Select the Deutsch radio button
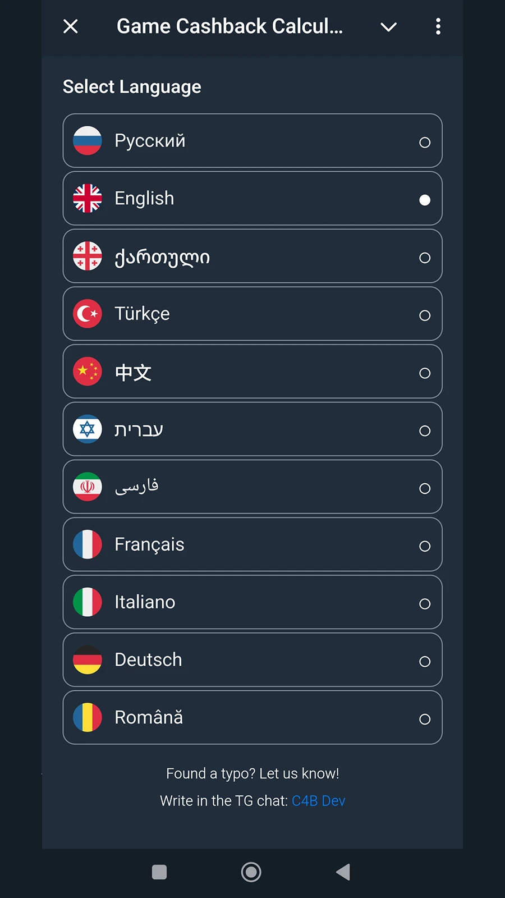The height and width of the screenshot is (898, 505). tap(425, 662)
